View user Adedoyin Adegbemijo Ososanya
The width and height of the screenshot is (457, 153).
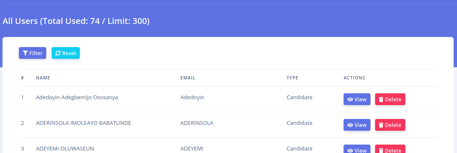click(357, 99)
